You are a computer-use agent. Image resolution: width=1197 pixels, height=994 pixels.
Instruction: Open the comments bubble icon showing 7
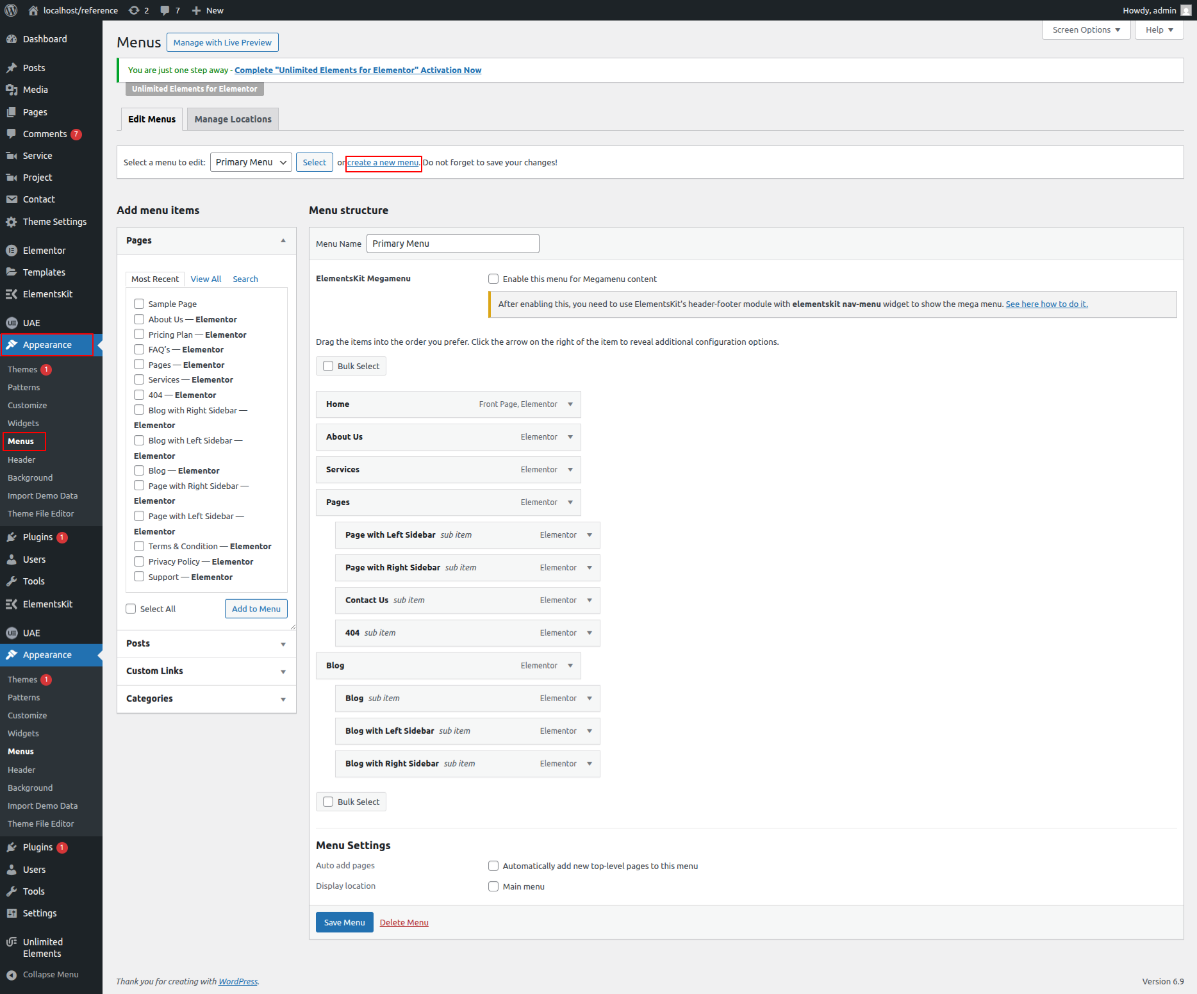(x=165, y=10)
